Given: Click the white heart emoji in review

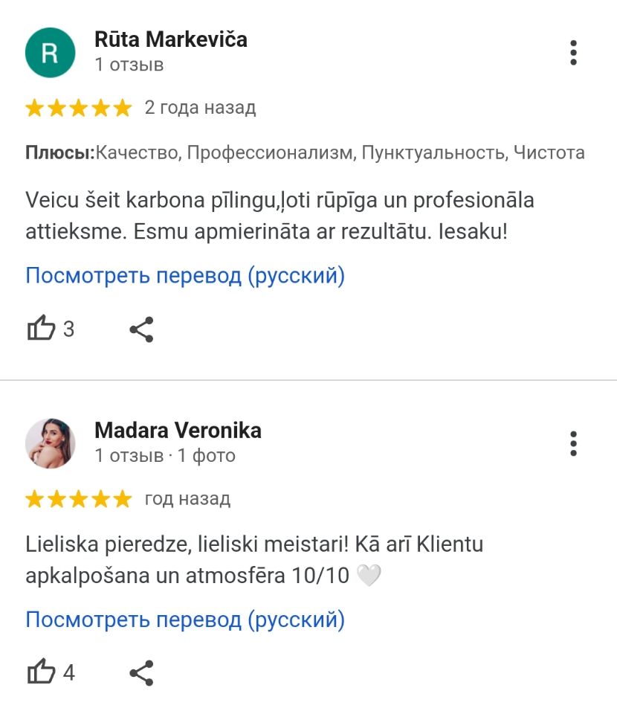Looking at the screenshot, I should tap(369, 576).
